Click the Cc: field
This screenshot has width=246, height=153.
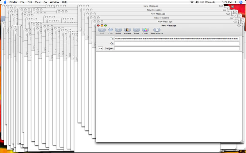177,43
